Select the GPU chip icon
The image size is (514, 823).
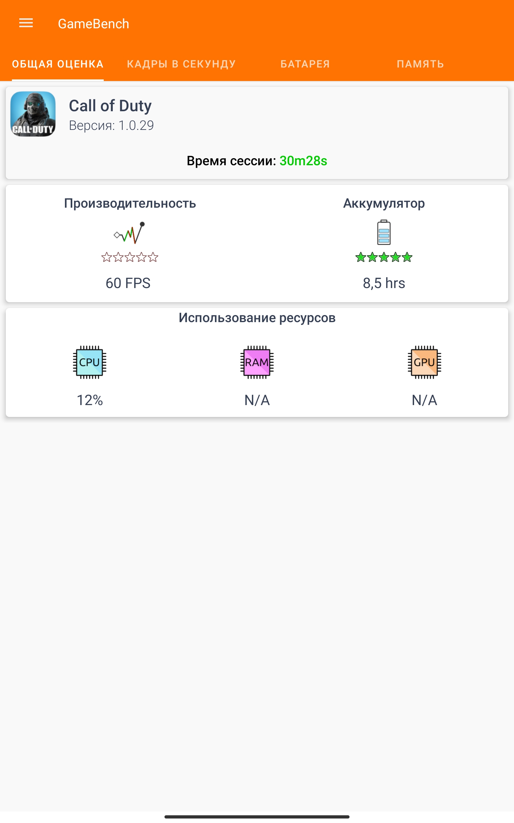[424, 362]
